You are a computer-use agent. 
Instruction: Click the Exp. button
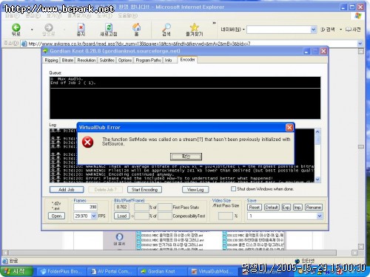click(286, 208)
